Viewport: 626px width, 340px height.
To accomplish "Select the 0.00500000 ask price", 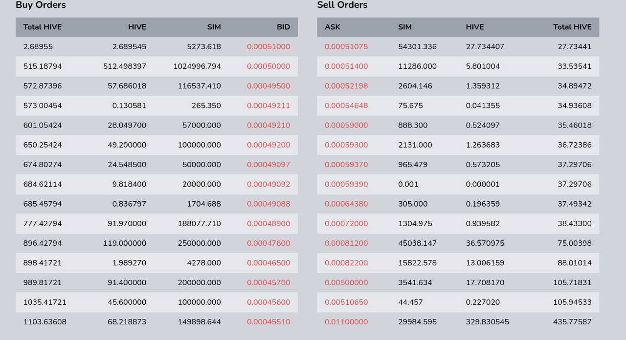I will point(346,282).
